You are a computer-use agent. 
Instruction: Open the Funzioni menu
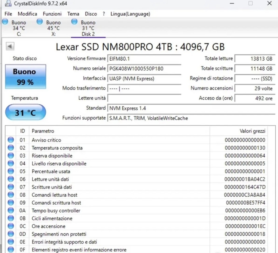52,14
